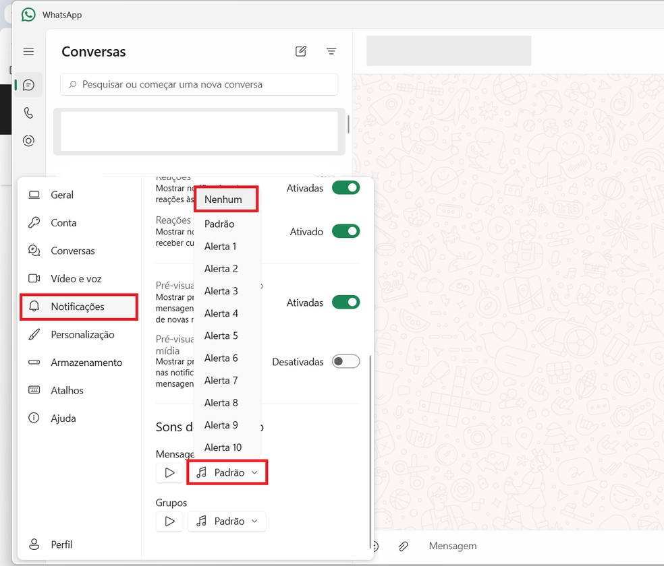Click the paperclip attach icon
The height and width of the screenshot is (566, 664).
pyautogui.click(x=403, y=546)
